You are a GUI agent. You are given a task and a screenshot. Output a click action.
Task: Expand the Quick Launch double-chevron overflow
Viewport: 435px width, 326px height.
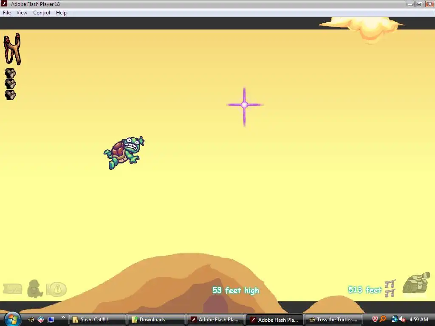[x=63, y=318]
